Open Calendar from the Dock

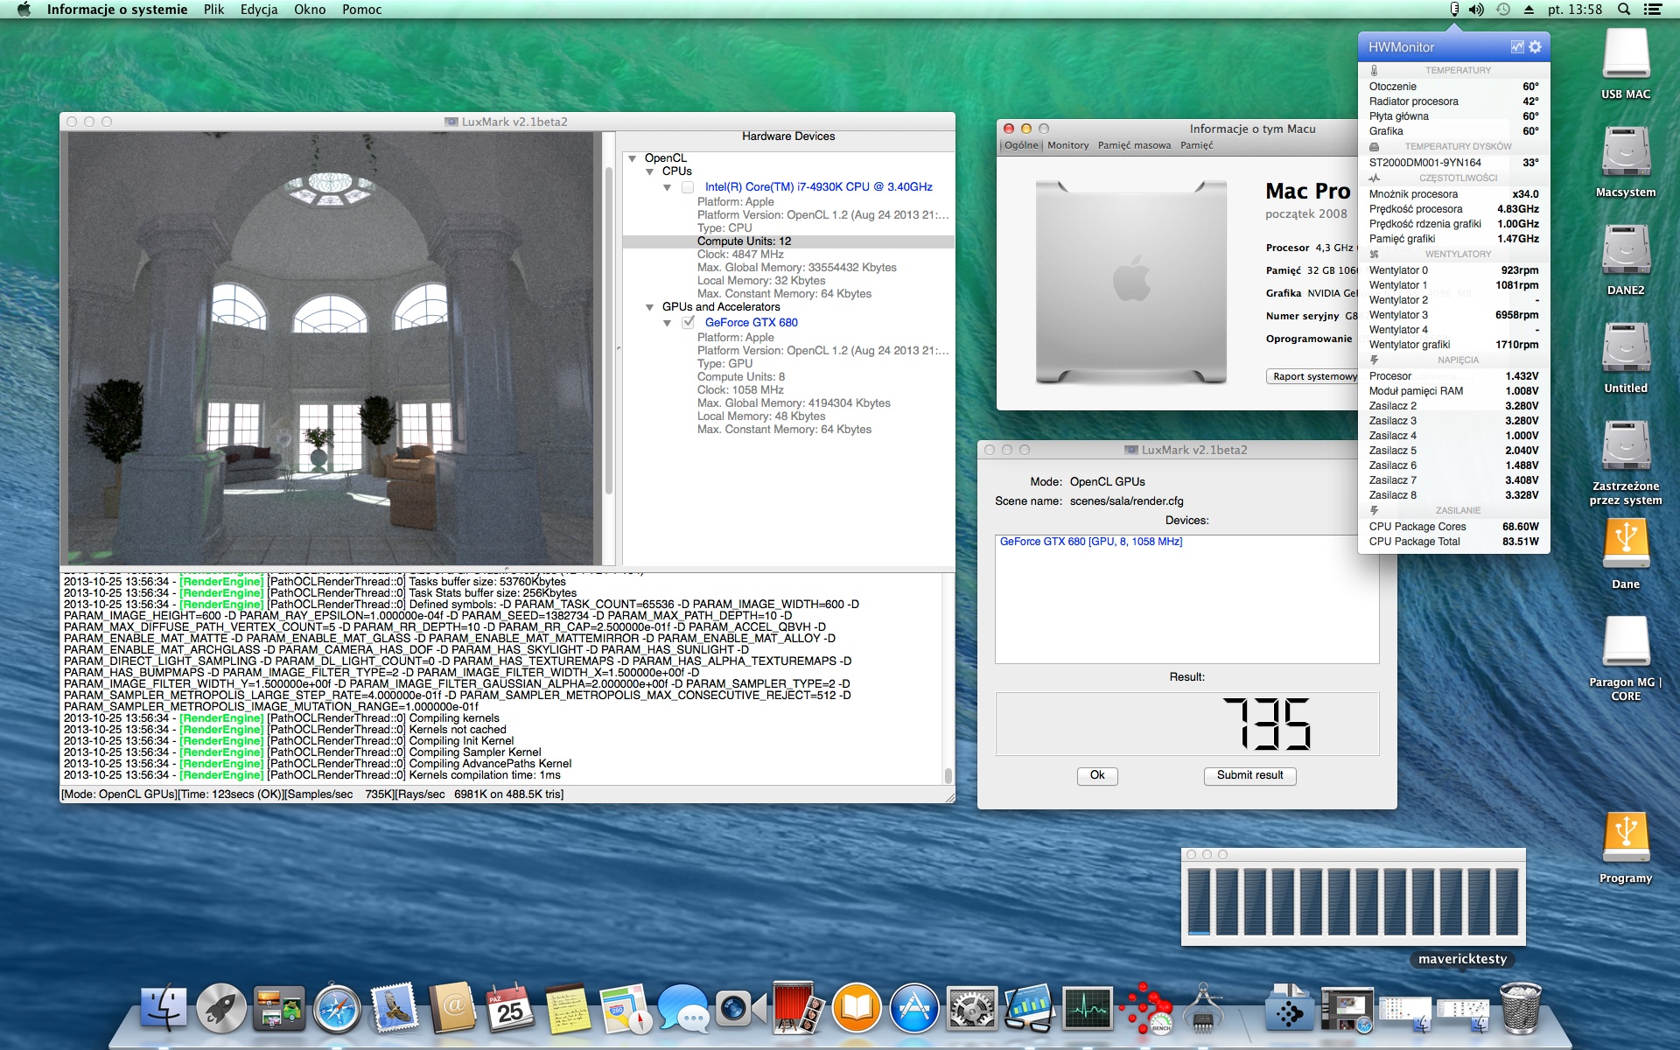[509, 1008]
